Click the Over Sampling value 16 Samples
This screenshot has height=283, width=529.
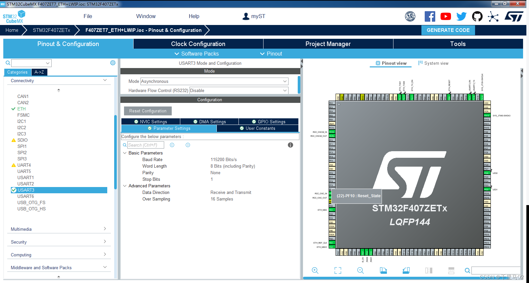222,199
